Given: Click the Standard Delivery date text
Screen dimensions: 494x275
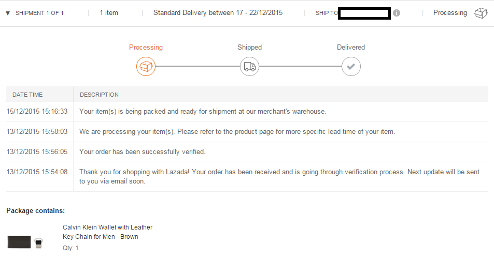Looking at the screenshot, I should coord(218,12).
